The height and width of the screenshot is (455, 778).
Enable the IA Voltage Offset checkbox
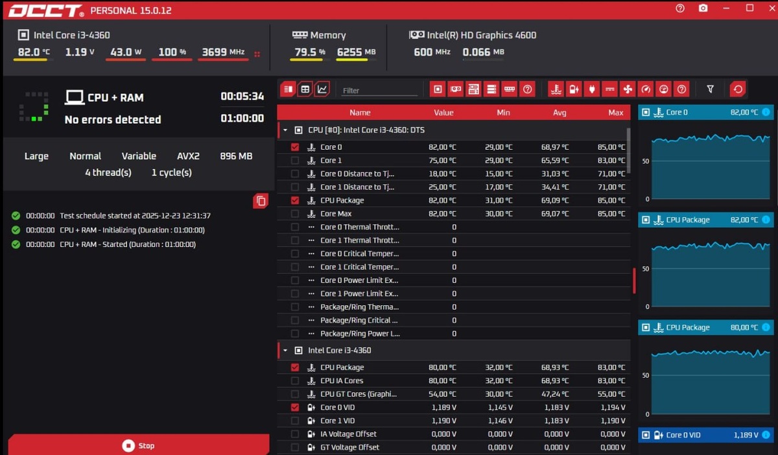pos(295,434)
